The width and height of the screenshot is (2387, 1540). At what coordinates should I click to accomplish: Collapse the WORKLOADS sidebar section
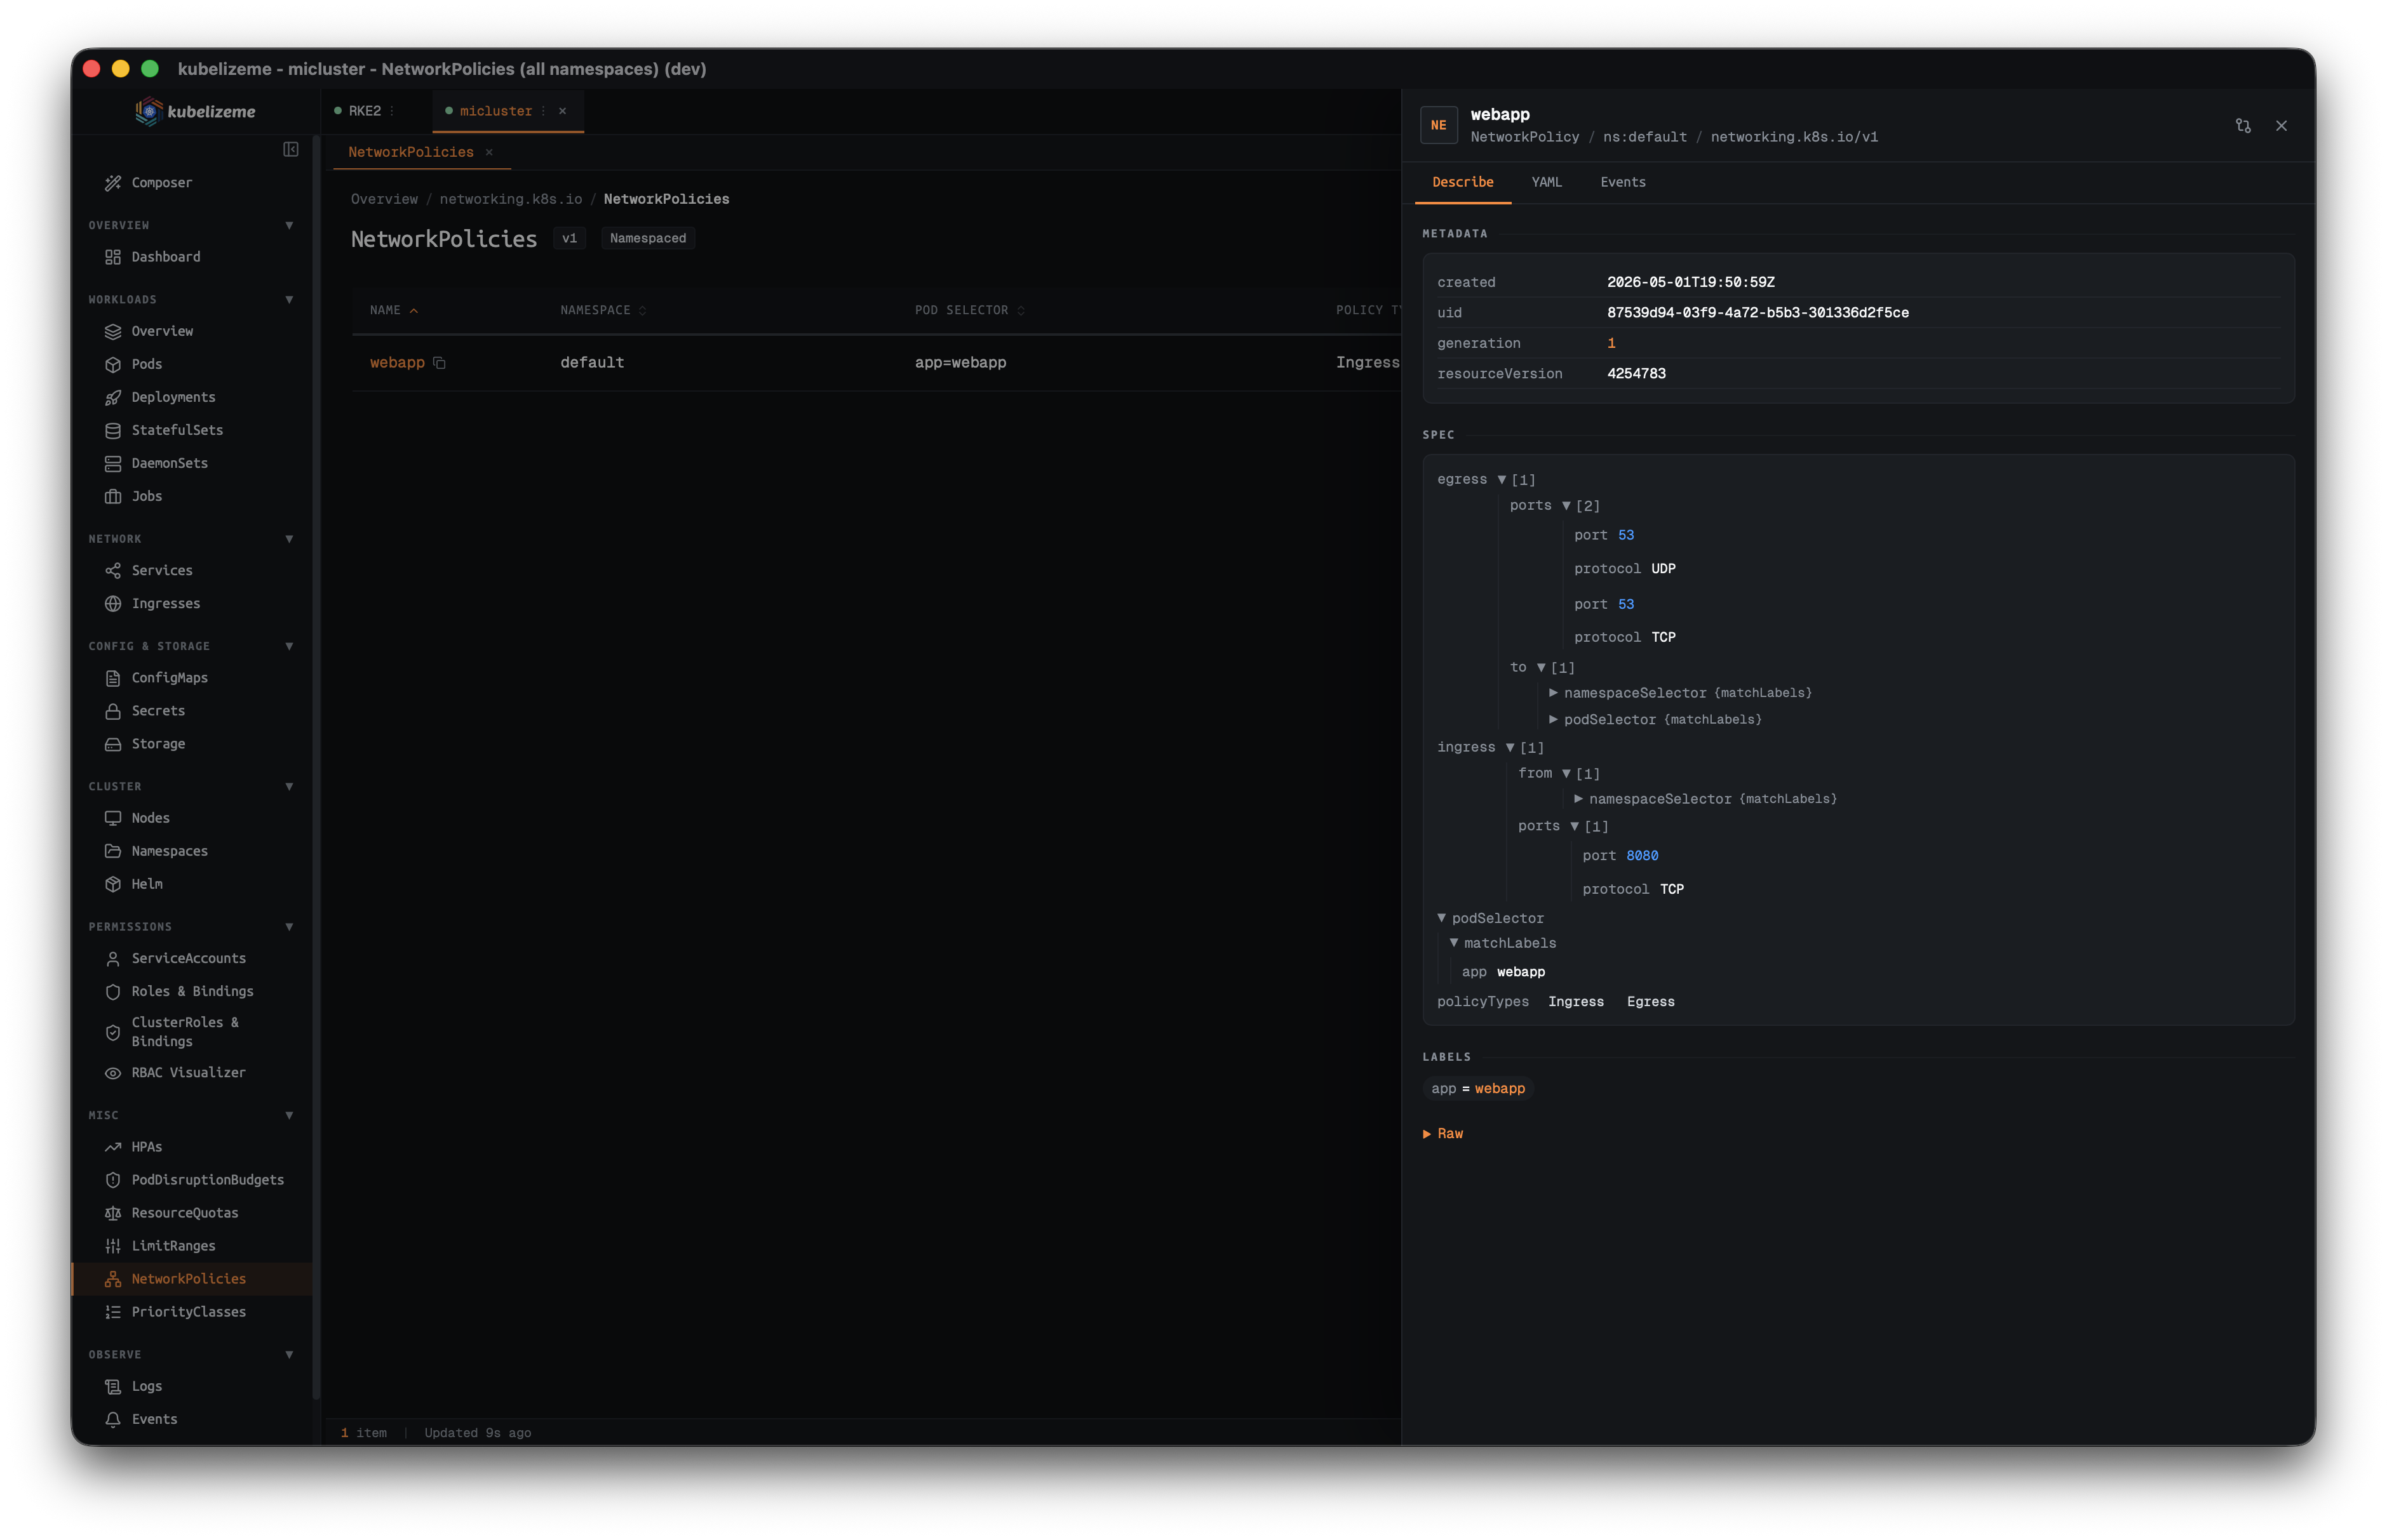pyautogui.click(x=289, y=299)
